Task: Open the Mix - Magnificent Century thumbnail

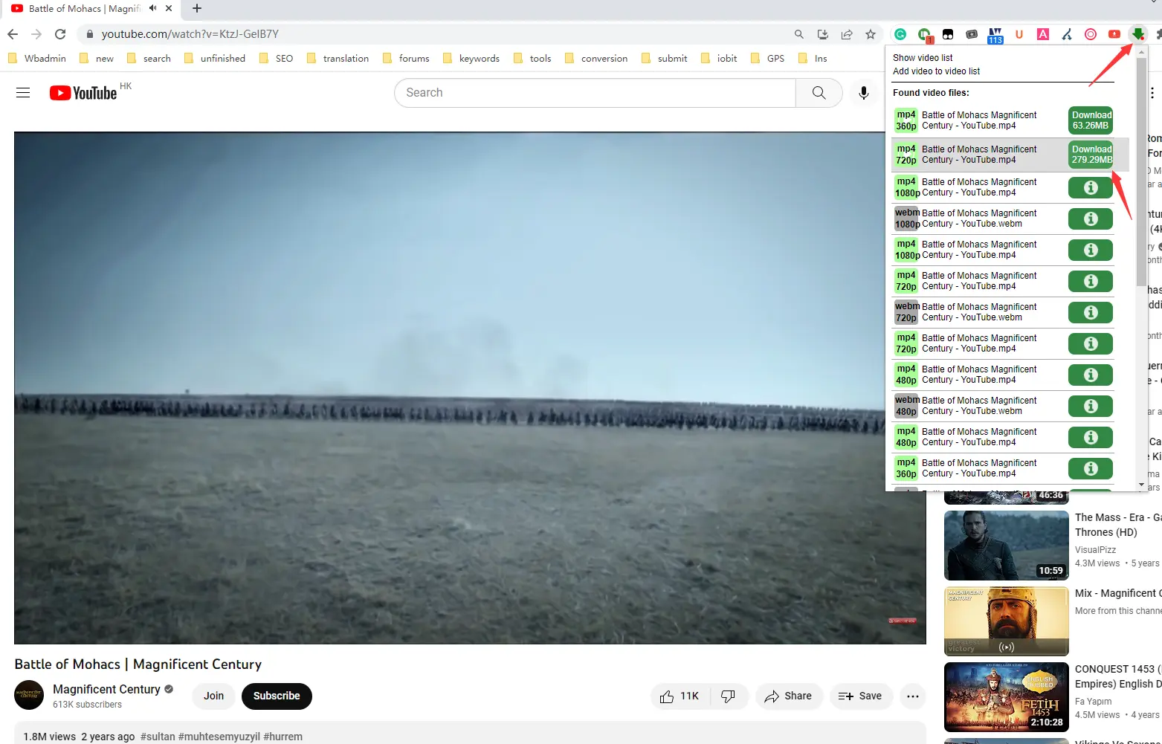Action: 1007,621
